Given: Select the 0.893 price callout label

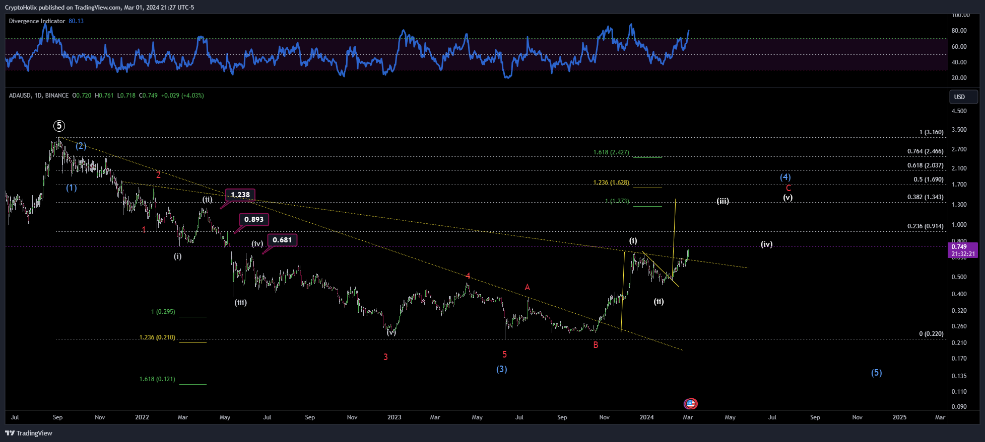Looking at the screenshot, I should pos(254,219).
